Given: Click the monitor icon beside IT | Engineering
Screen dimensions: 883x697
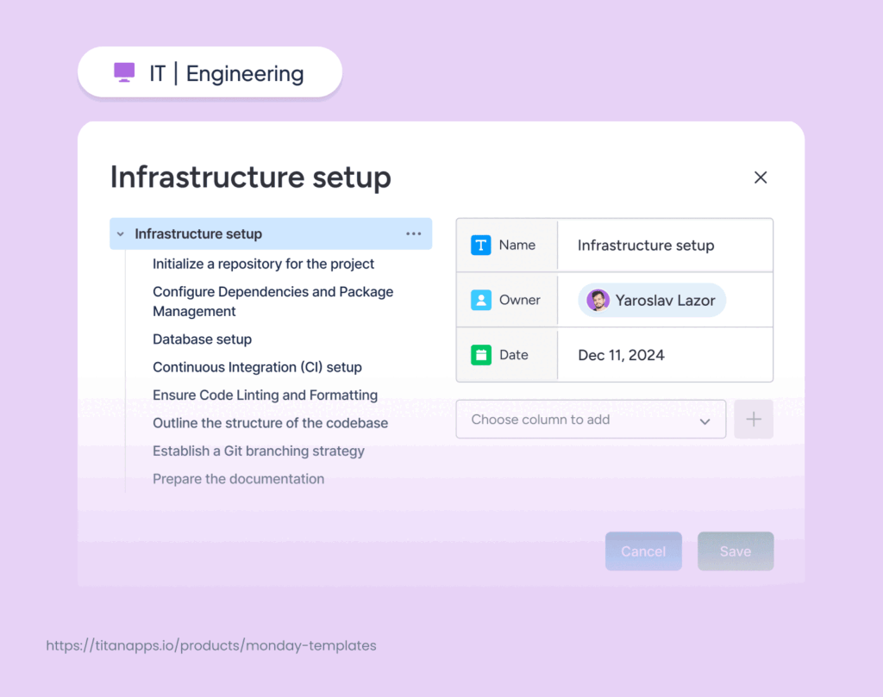Looking at the screenshot, I should click(x=125, y=72).
